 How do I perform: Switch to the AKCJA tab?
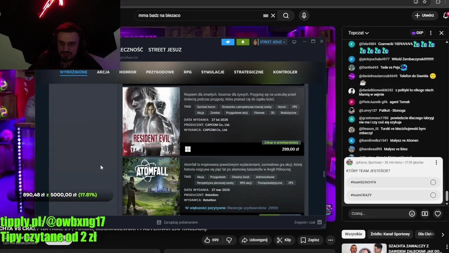(103, 72)
